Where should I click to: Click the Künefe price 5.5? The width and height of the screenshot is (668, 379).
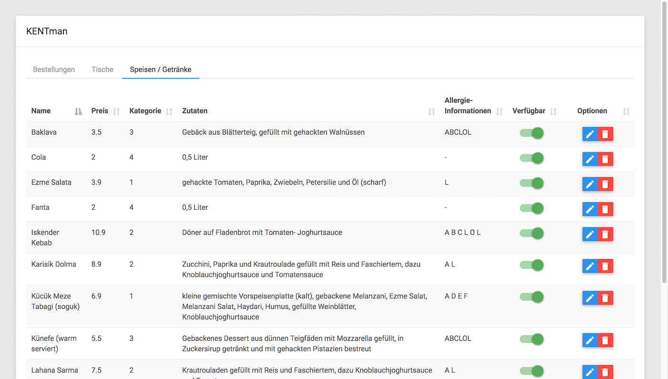click(x=96, y=338)
